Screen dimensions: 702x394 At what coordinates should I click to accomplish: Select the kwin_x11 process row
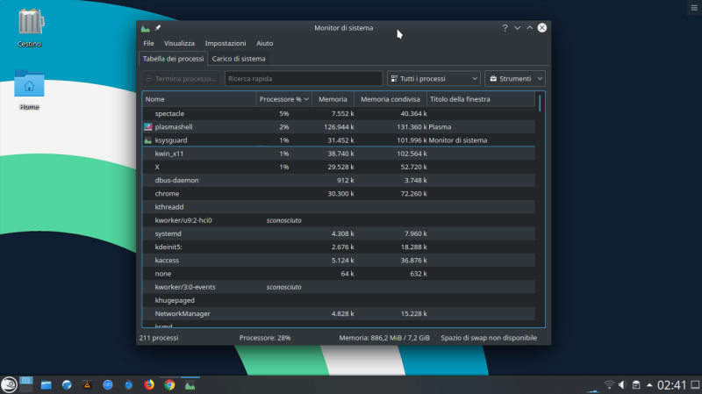(x=339, y=154)
